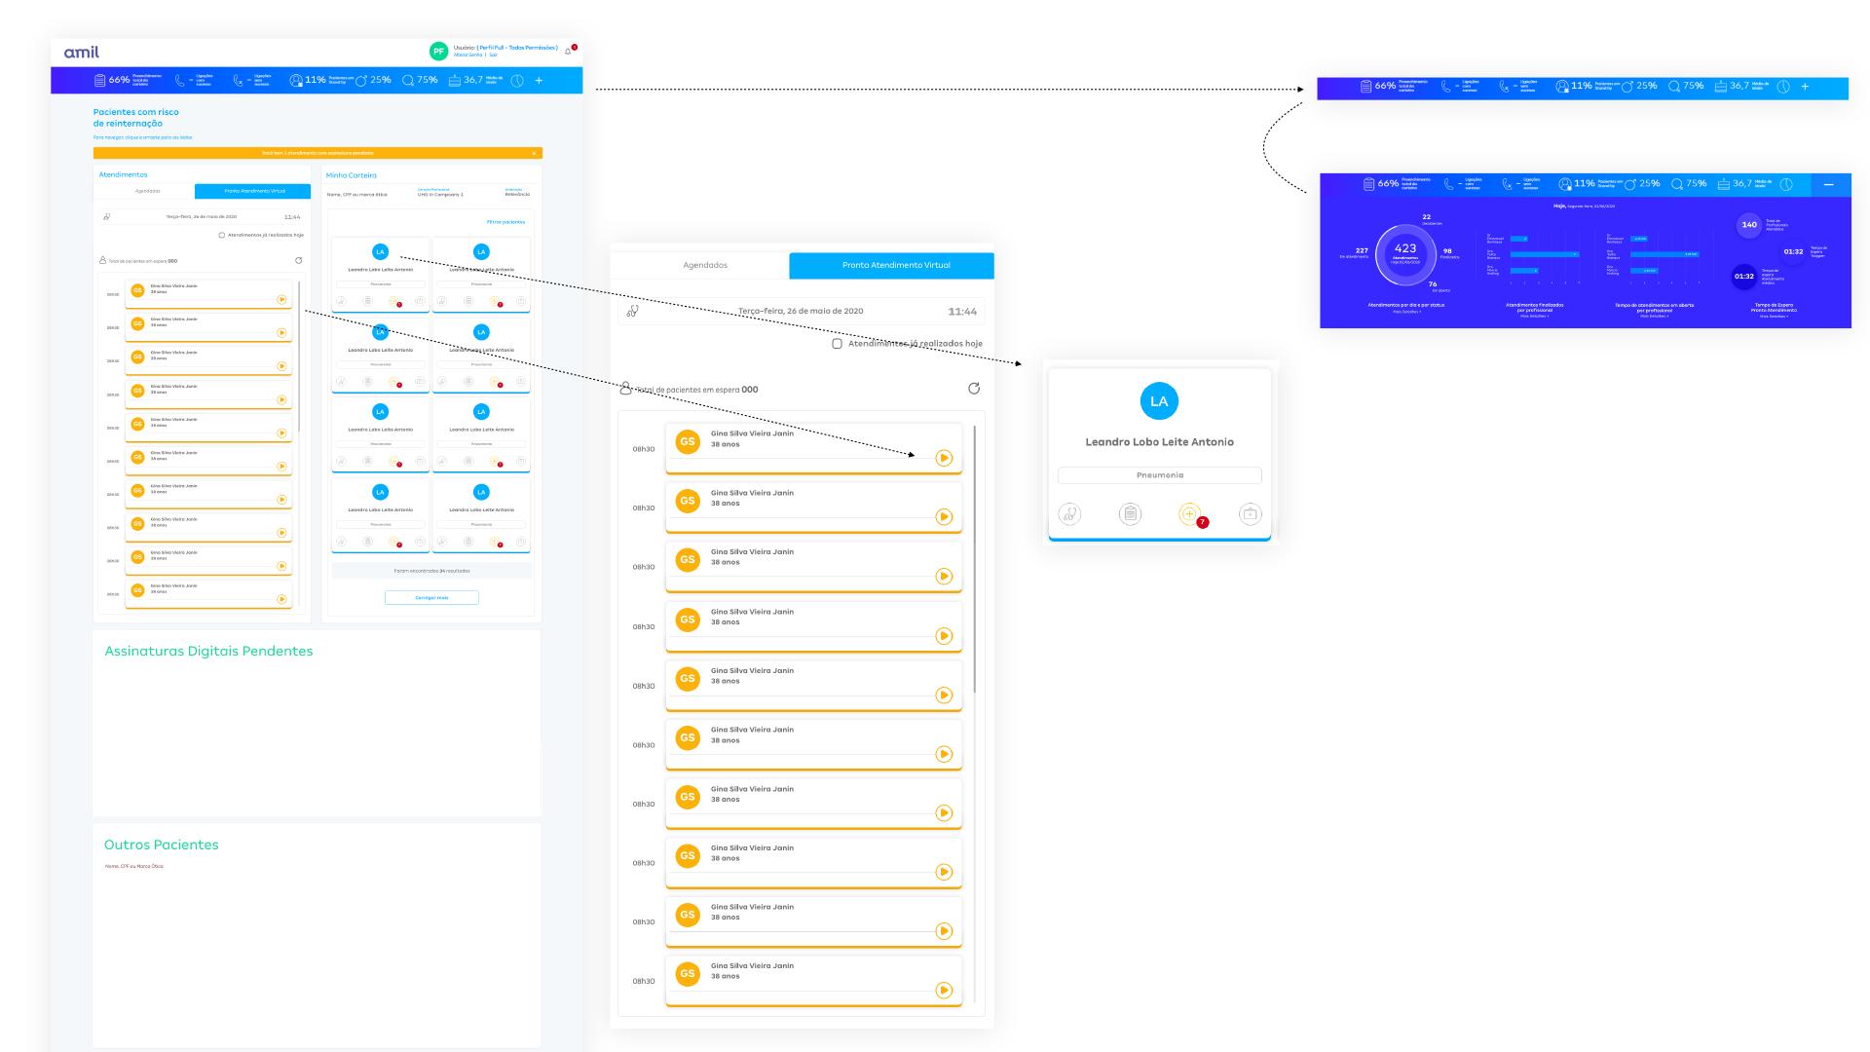Click the clipboard icon on Leandro's enlarged card

coord(1130,513)
